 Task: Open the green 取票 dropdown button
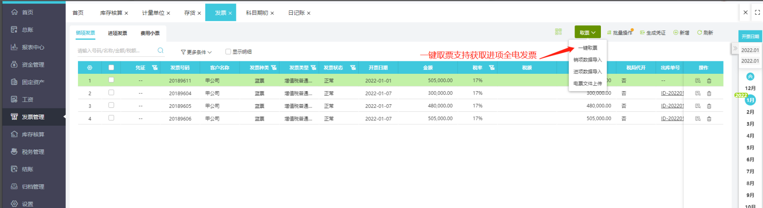tap(587, 32)
